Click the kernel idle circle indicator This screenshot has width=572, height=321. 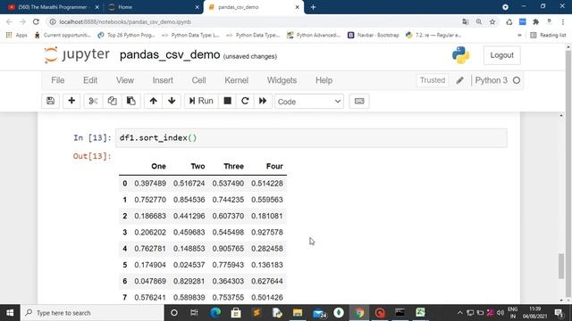pyautogui.click(x=517, y=80)
